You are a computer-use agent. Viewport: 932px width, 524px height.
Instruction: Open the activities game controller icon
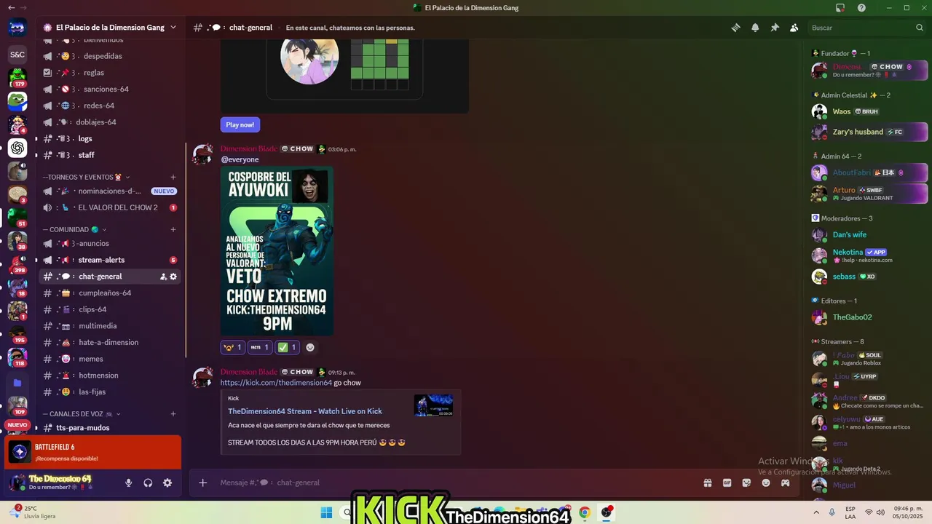tap(786, 483)
